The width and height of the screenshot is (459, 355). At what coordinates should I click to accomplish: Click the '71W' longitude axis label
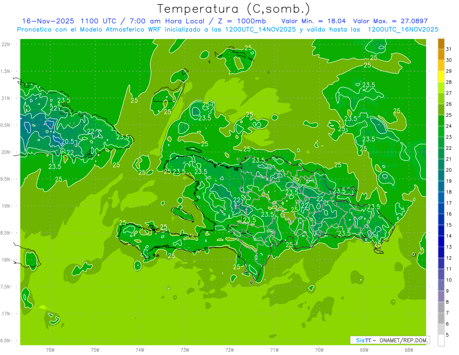pyautogui.click(x=274, y=350)
